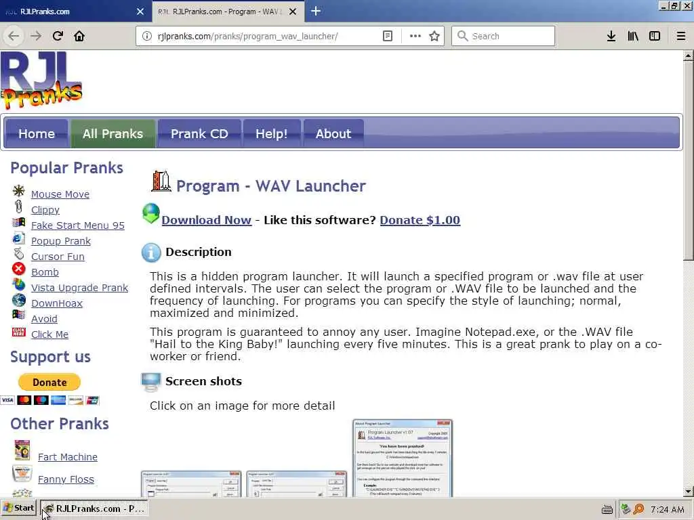Open the Bomb link

45,272
